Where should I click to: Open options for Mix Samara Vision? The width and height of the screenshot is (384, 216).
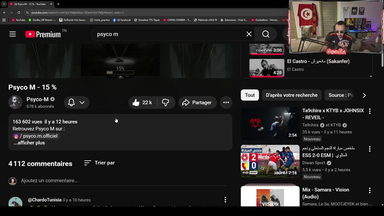pos(370,190)
